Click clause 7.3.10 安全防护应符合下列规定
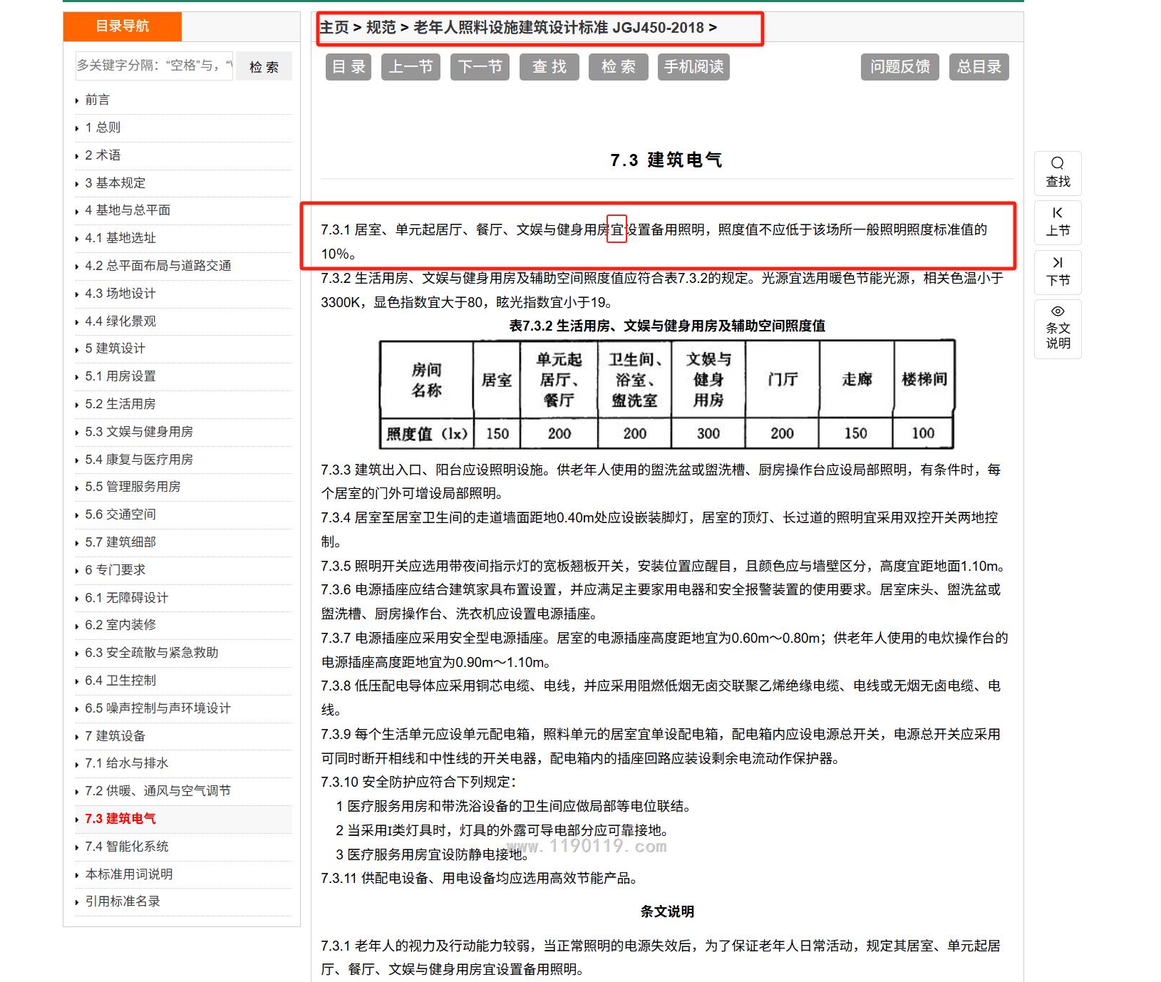The width and height of the screenshot is (1161, 982). (x=418, y=782)
